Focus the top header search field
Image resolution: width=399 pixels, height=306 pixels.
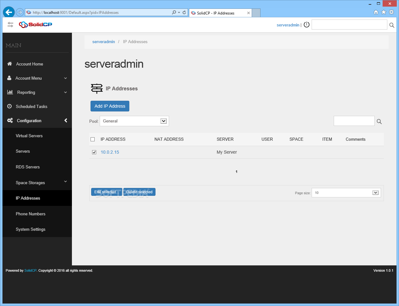(x=349, y=25)
